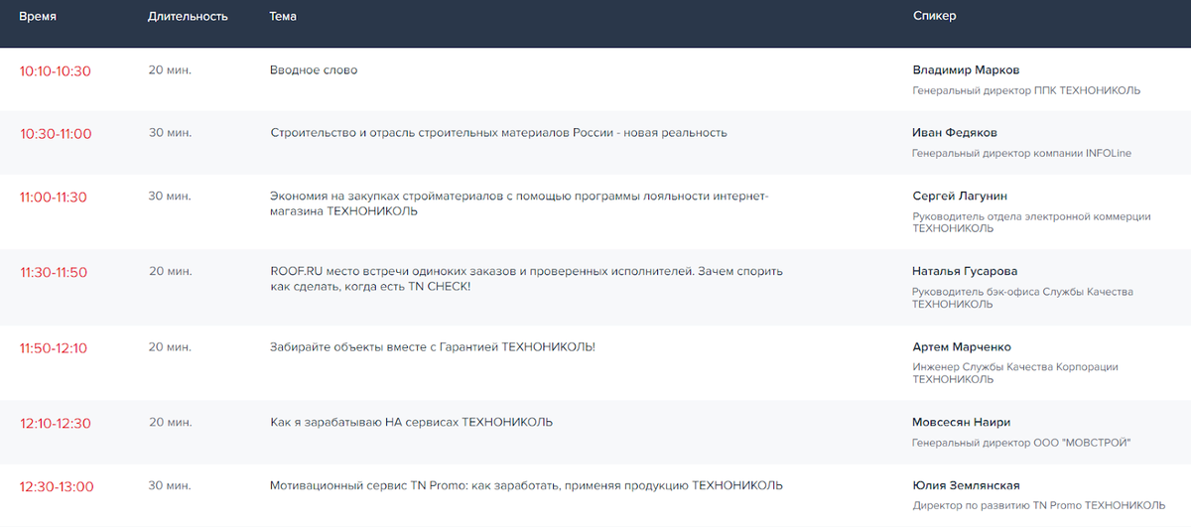Click topic 'Как я зарабатываю НА сервисах'
Screen dimensions: 1191x527
411,423
